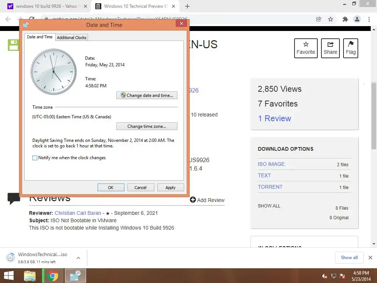This screenshot has width=377, height=283.
Task: Click the green floppy disk software icon
Action: [13, 45]
